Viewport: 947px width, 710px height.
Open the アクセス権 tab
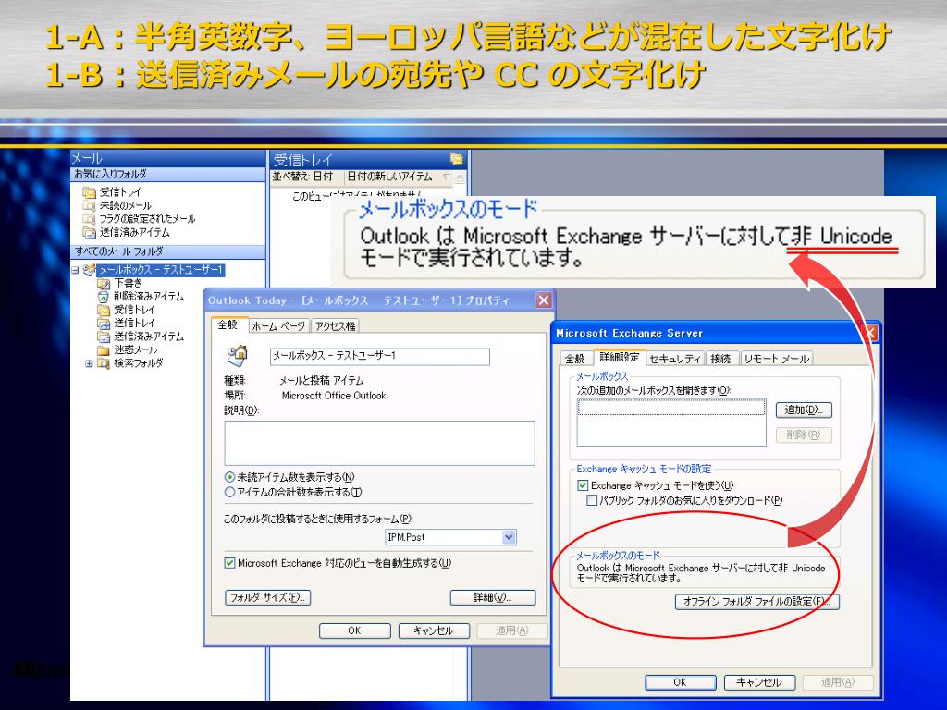(x=335, y=326)
